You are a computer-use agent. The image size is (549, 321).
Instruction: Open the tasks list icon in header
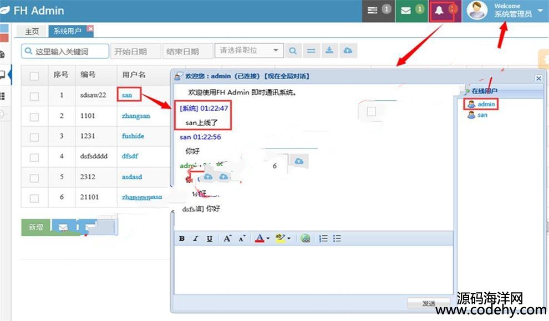pos(373,11)
